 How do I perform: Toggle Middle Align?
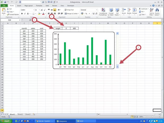(x=52, y=10)
